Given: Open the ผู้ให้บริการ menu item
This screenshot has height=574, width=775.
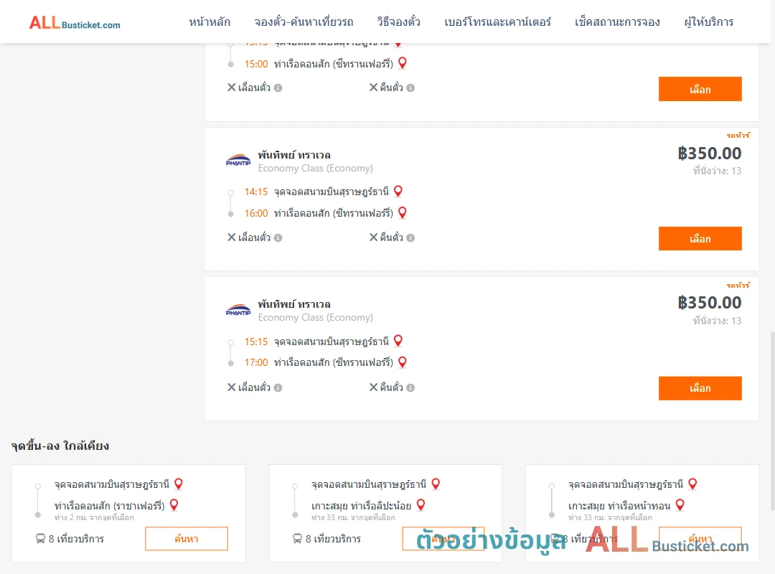Looking at the screenshot, I should tap(709, 22).
